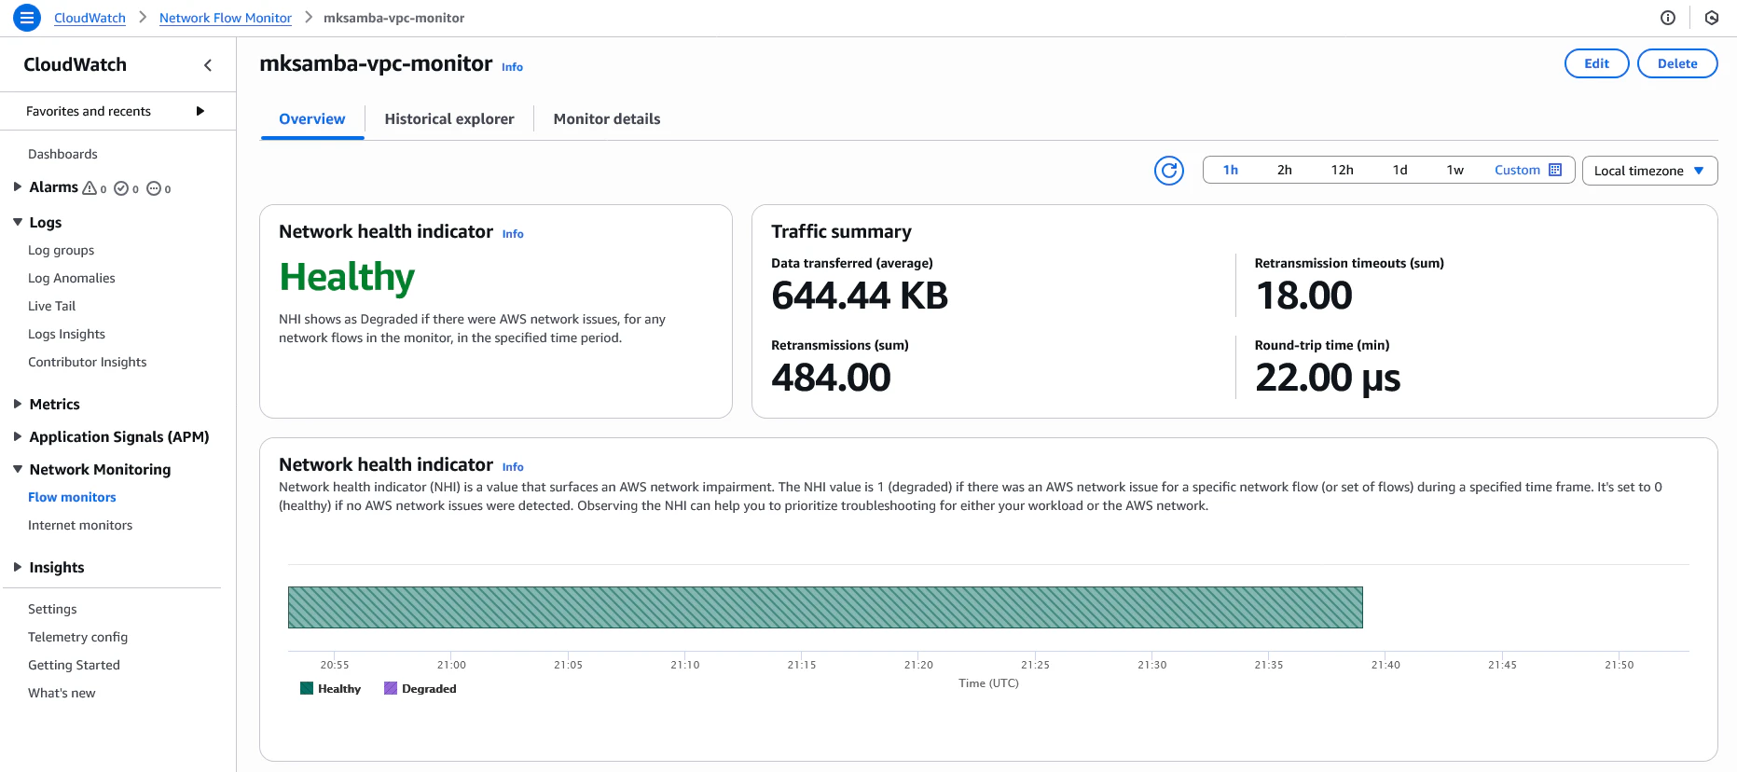The image size is (1737, 772).
Task: Open Log groups in the sidebar
Action: click(61, 250)
